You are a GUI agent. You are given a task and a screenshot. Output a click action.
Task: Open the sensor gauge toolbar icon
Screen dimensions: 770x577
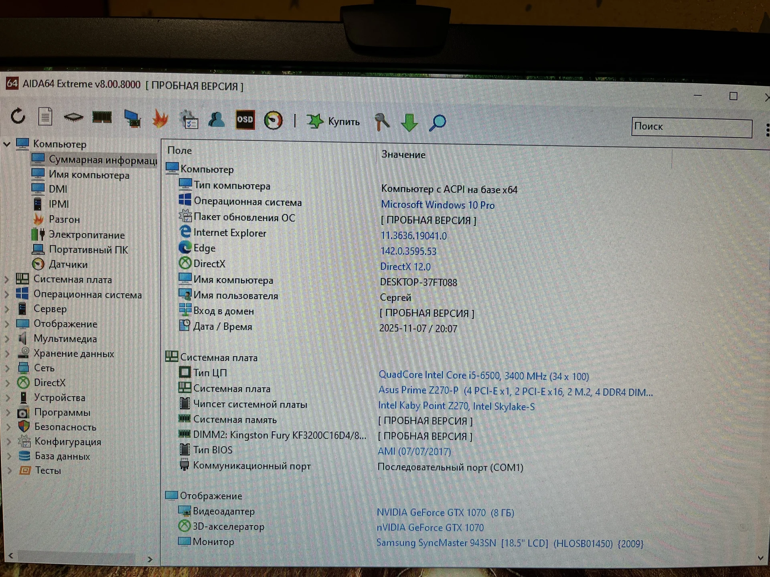point(274,120)
